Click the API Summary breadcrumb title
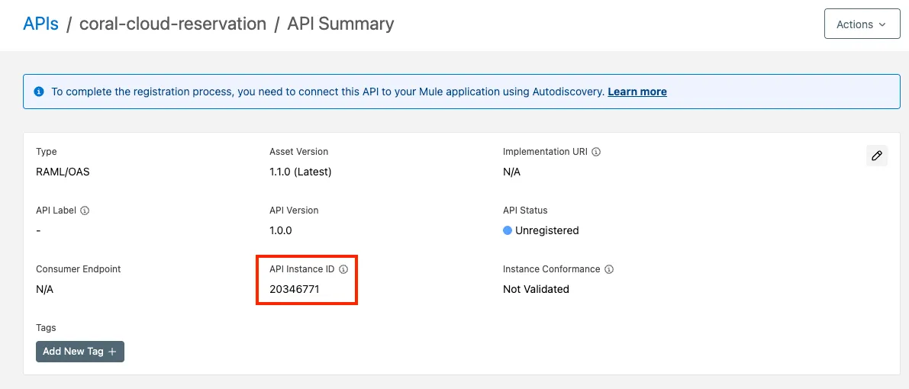This screenshot has height=389, width=909. (340, 24)
